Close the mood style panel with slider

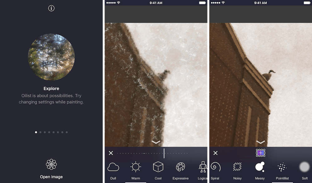(x=111, y=153)
